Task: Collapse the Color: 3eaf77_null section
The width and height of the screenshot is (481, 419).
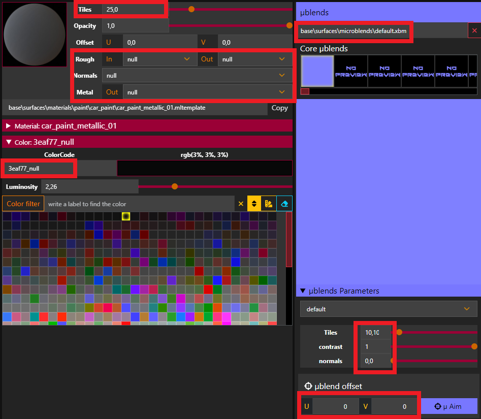Action: 8,142
